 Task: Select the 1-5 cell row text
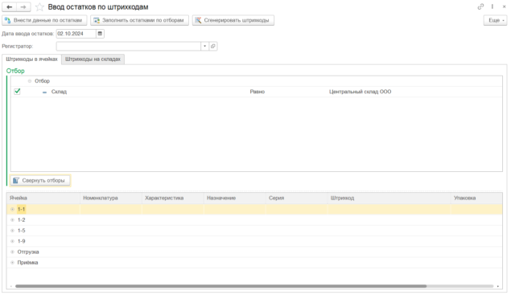(22, 231)
